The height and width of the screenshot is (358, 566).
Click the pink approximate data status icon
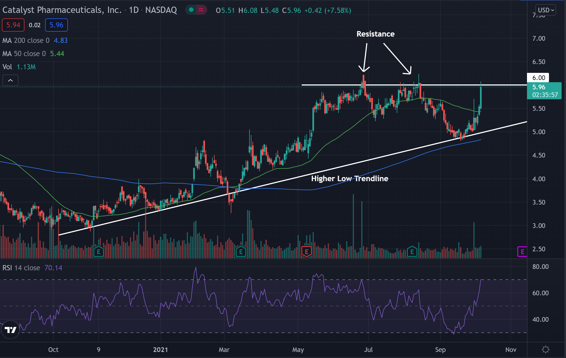(201, 10)
